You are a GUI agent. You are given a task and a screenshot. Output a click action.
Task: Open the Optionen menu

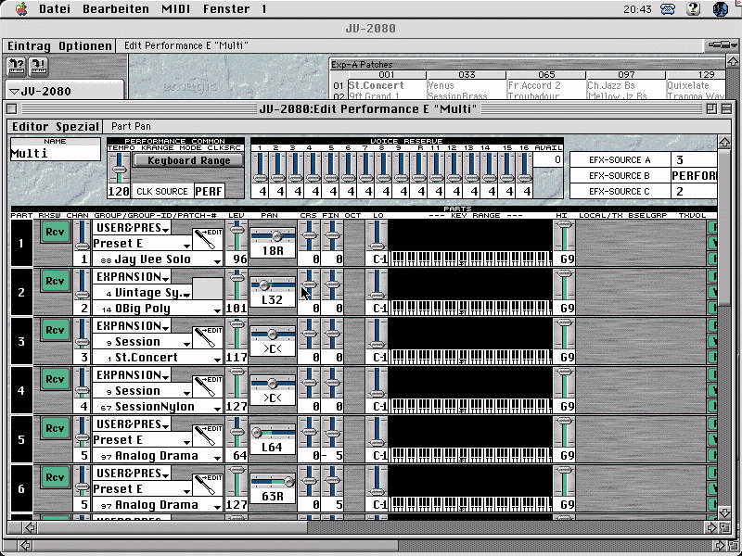[x=85, y=45]
